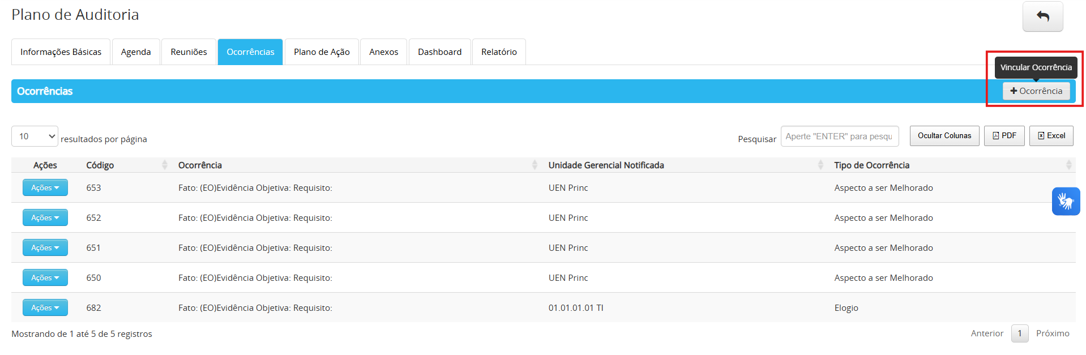The height and width of the screenshot is (355, 1086).
Task: Switch to the Plano de Ação tab
Action: (322, 52)
